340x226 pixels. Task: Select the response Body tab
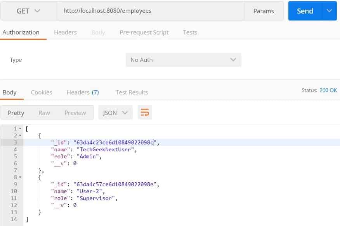click(10, 92)
